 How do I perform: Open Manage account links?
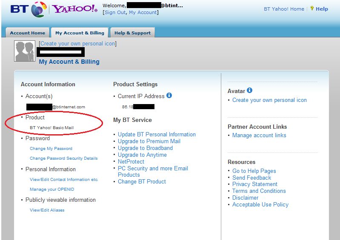(x=259, y=135)
